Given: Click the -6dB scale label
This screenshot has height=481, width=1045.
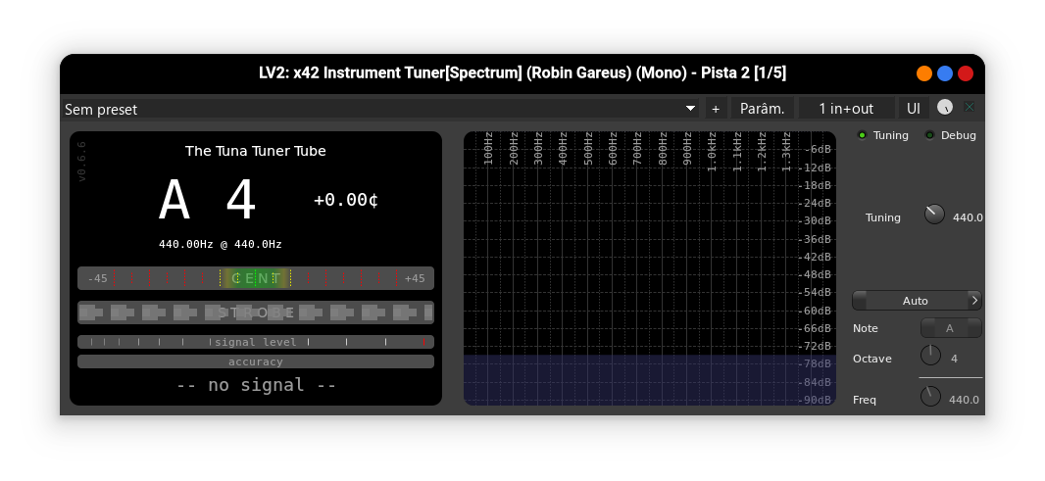Looking at the screenshot, I should [818, 149].
